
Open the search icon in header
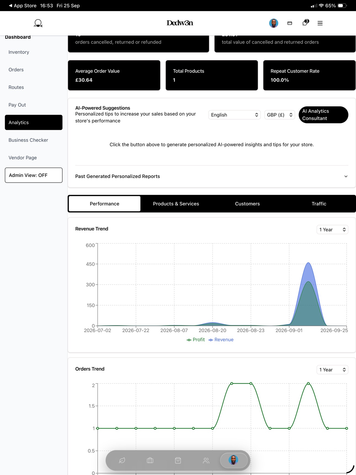38,23
